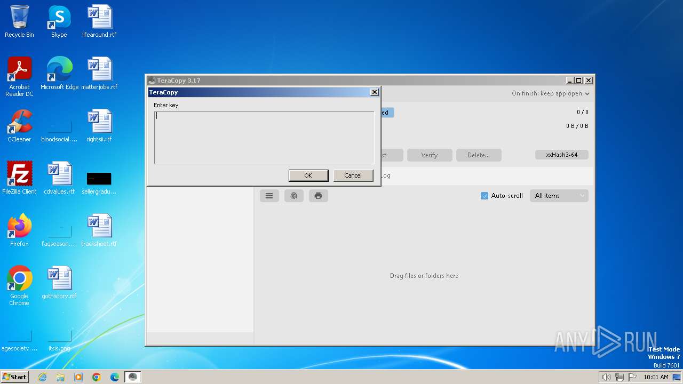Click the Drag files or folders here area
The image size is (683, 384).
point(424,276)
